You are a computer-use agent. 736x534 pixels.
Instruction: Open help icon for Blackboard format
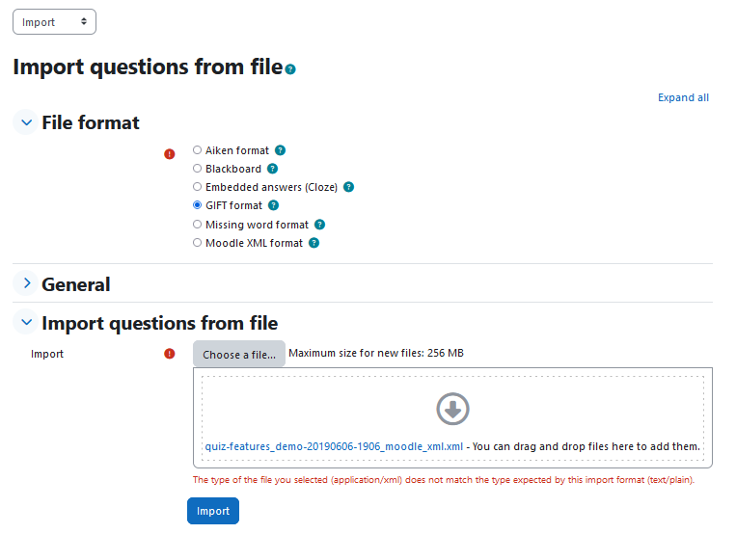tap(272, 169)
